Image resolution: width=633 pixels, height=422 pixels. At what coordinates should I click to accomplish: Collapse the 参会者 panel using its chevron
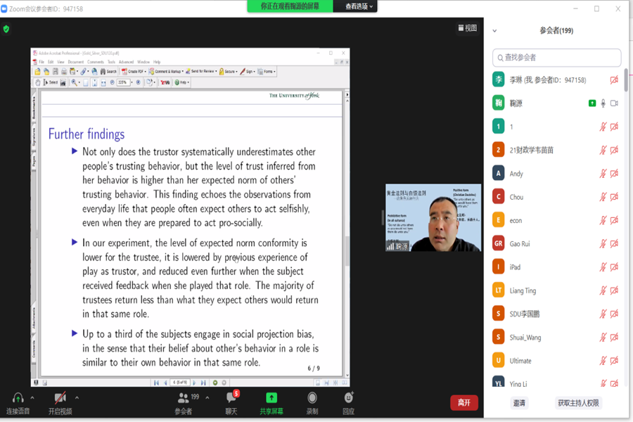(x=494, y=31)
